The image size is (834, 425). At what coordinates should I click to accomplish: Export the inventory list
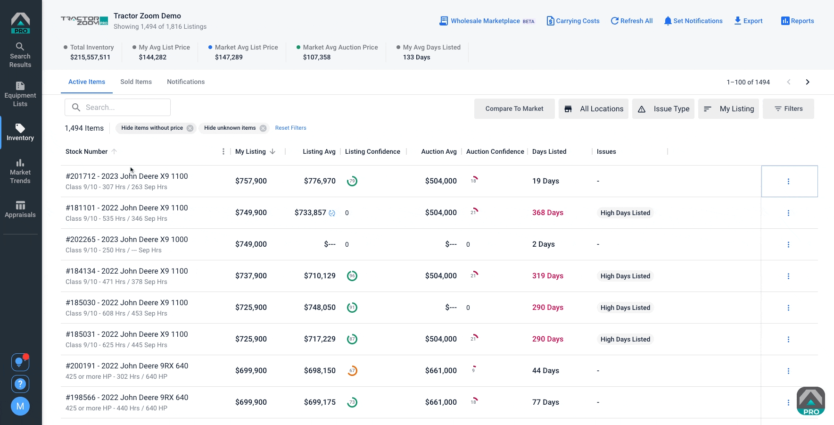(x=748, y=21)
